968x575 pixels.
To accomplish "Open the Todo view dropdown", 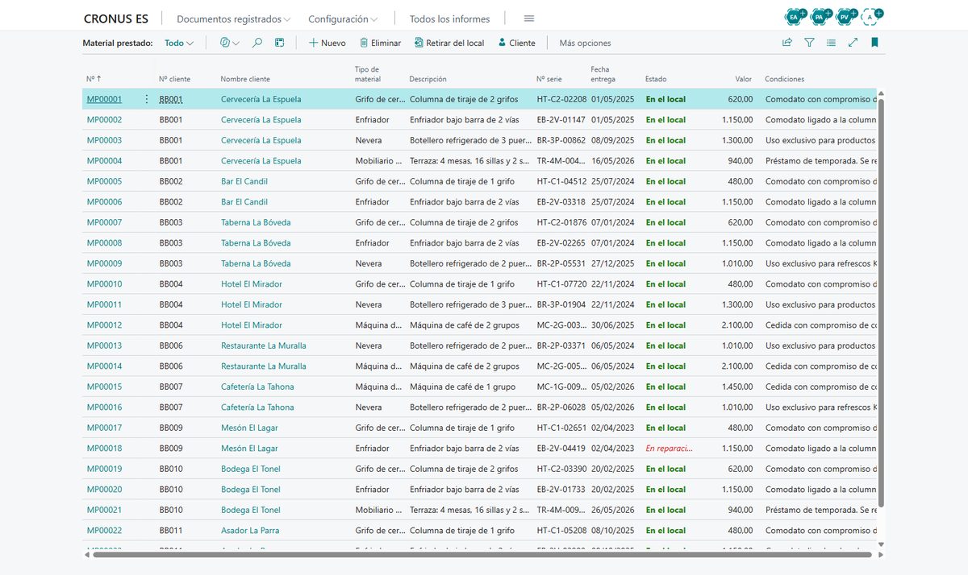I will 179,43.
